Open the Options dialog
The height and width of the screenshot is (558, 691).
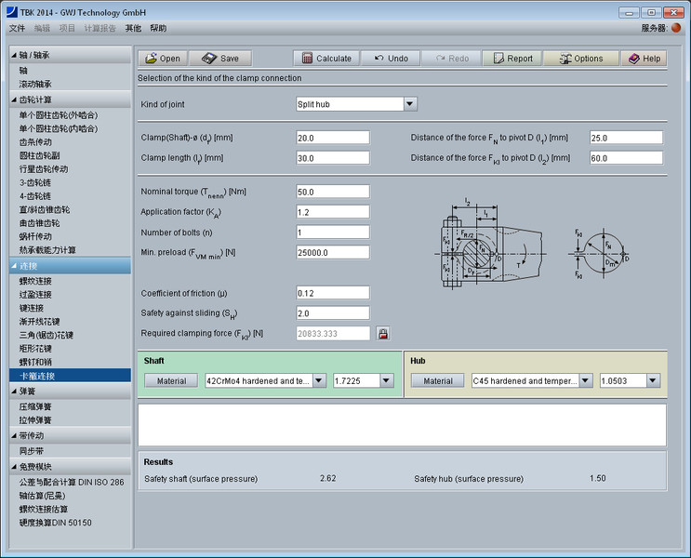point(580,58)
